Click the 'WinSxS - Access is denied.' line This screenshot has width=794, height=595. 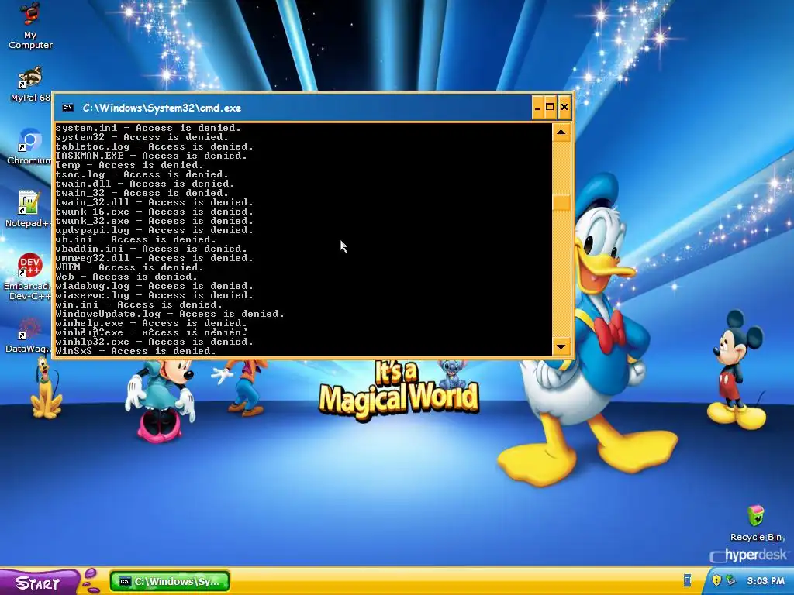[136, 351]
